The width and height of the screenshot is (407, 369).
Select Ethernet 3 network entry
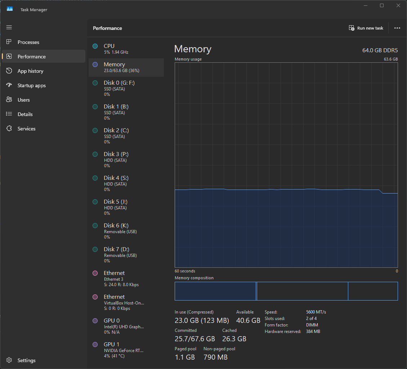pos(126,279)
